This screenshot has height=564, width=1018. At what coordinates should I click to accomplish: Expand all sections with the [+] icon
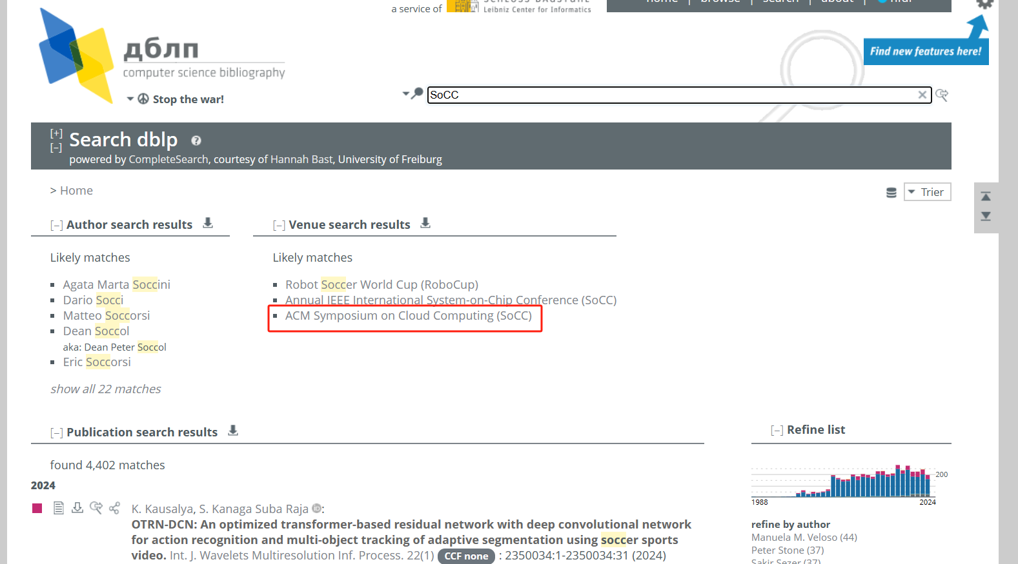pos(56,133)
